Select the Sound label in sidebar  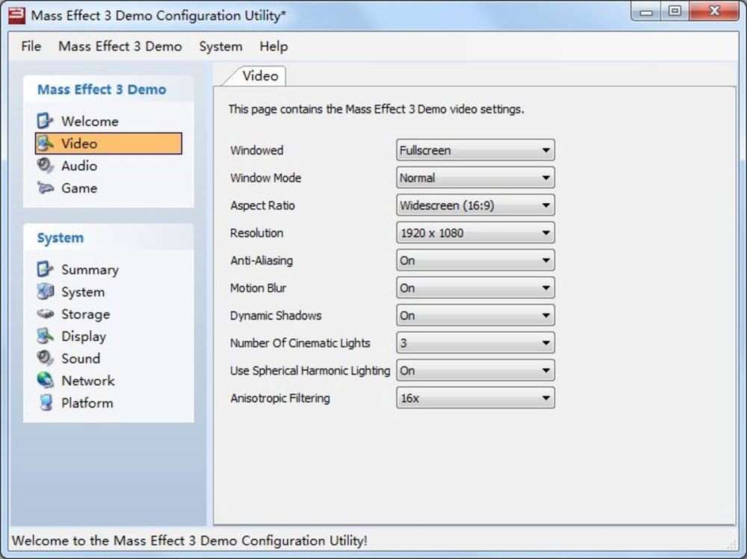(81, 358)
